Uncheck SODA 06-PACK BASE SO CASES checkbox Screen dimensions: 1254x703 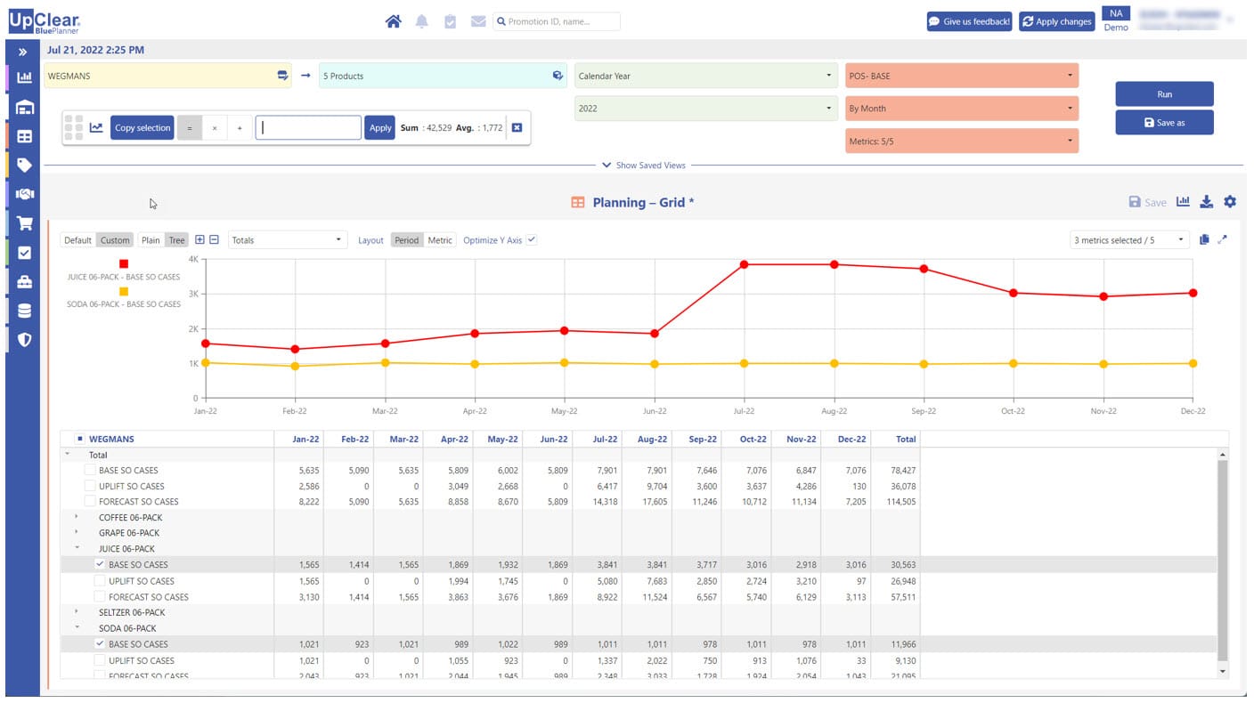100,643
